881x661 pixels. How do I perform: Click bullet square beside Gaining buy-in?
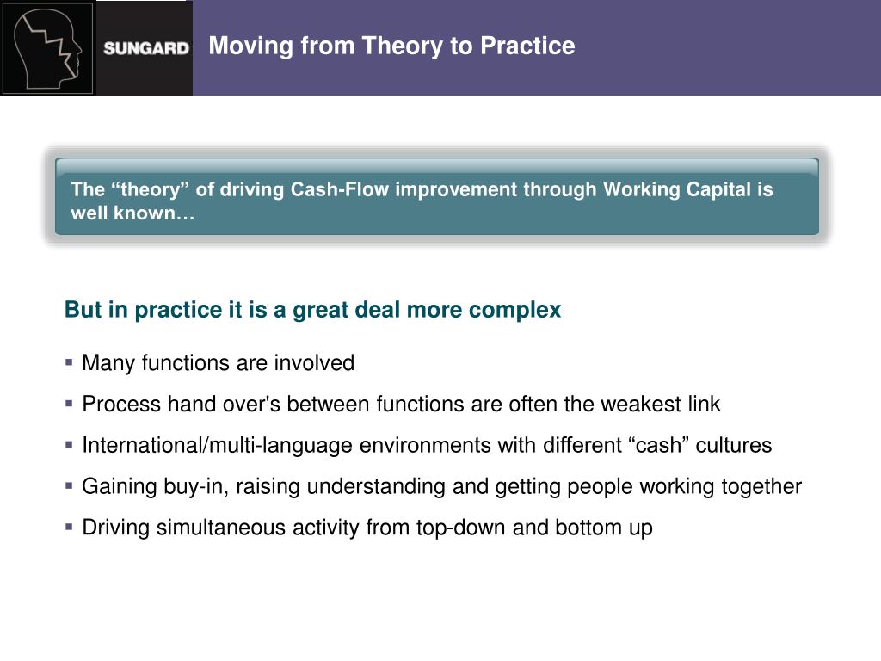click(x=69, y=485)
